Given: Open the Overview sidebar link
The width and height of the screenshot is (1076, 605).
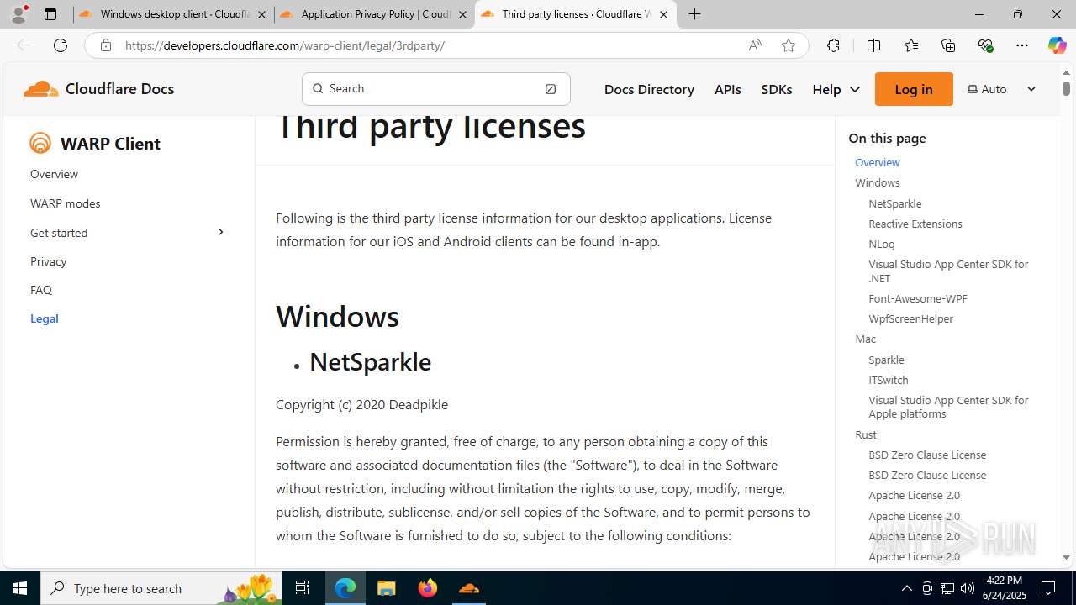Looking at the screenshot, I should tap(54, 174).
